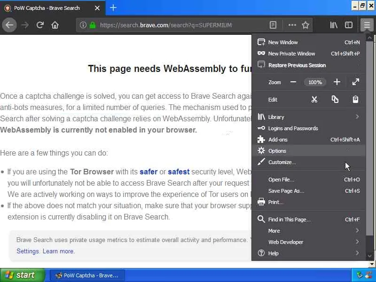Close the hamburger menu button
The image size is (376, 282).
coord(367,25)
